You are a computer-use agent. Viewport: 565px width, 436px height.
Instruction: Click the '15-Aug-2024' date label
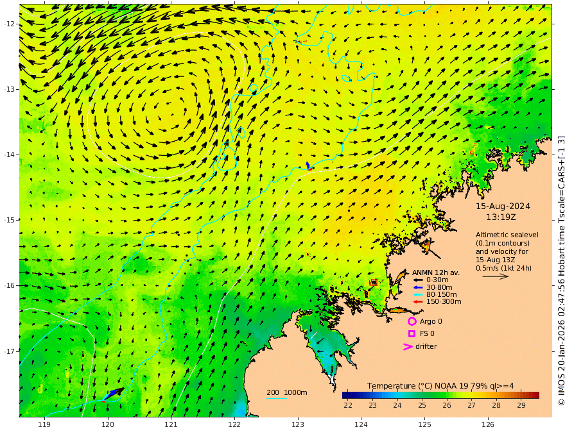tap(503, 206)
